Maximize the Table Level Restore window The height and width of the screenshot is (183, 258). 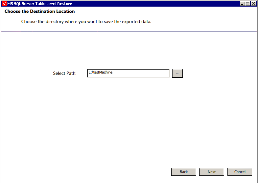click(x=247, y=4)
